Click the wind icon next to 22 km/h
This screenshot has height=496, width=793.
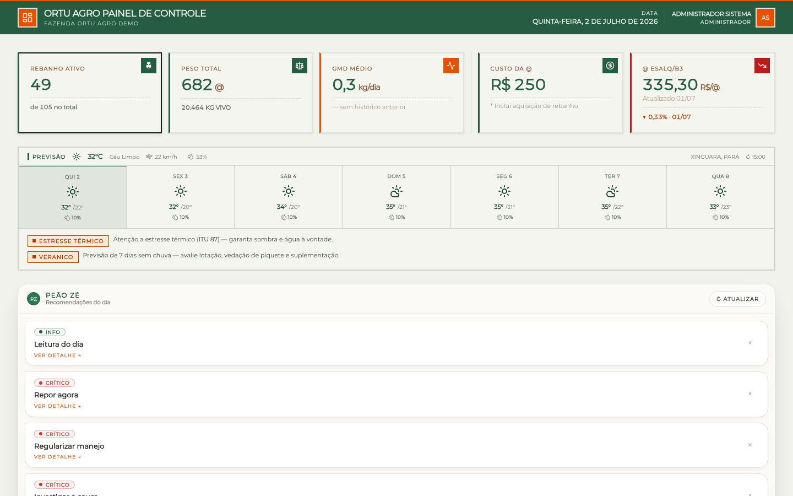pyautogui.click(x=149, y=157)
